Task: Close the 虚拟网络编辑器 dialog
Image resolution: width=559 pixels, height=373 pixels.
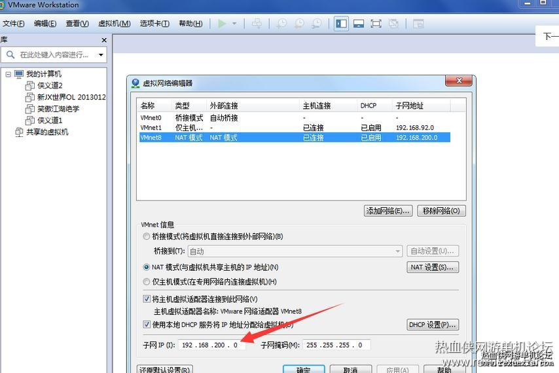Action: coord(460,81)
